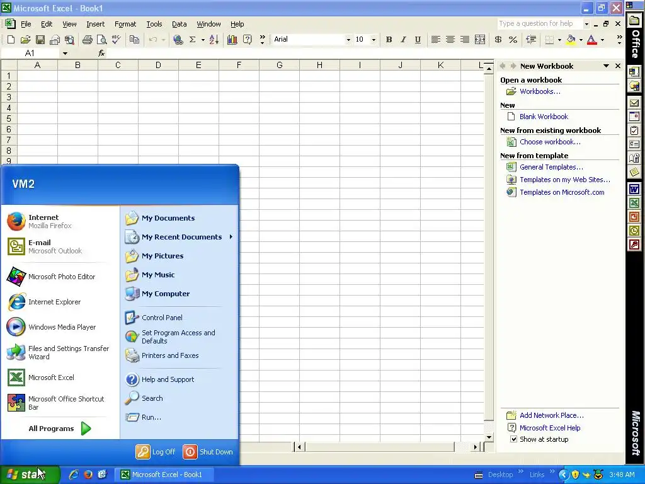
Task: Expand All Programs in Start menu
Action: 60,429
